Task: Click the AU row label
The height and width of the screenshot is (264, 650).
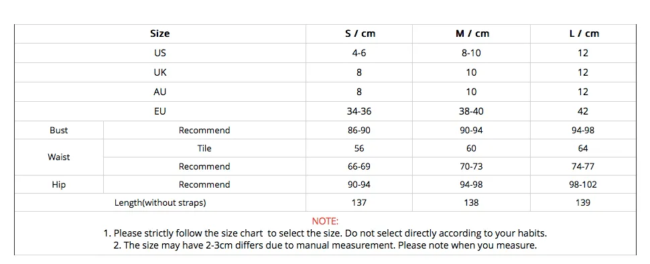Action: click(x=159, y=92)
